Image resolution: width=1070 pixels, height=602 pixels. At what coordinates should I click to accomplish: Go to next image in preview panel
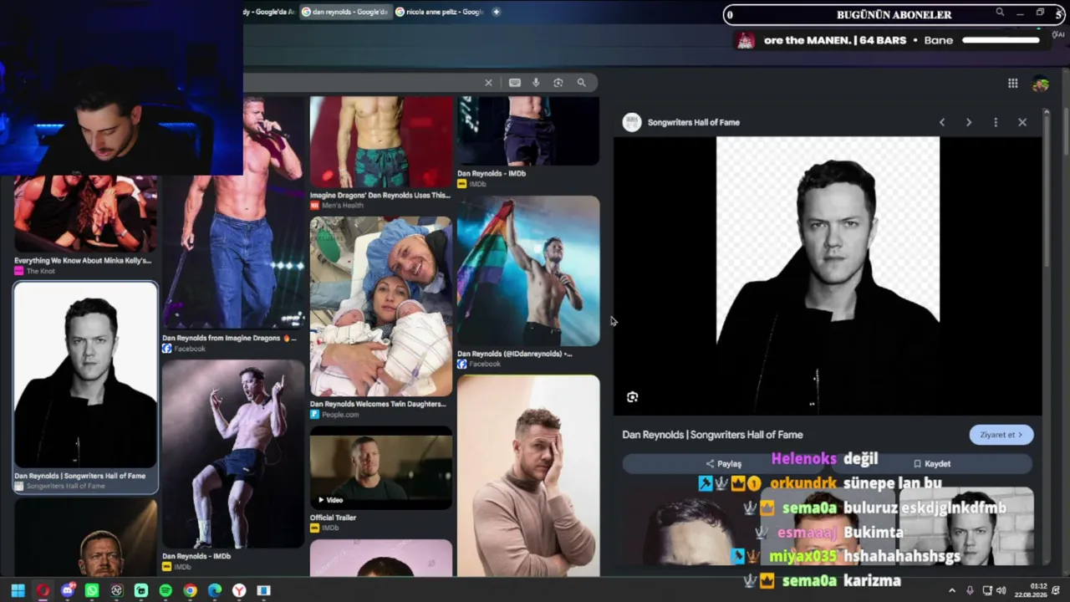click(x=969, y=122)
